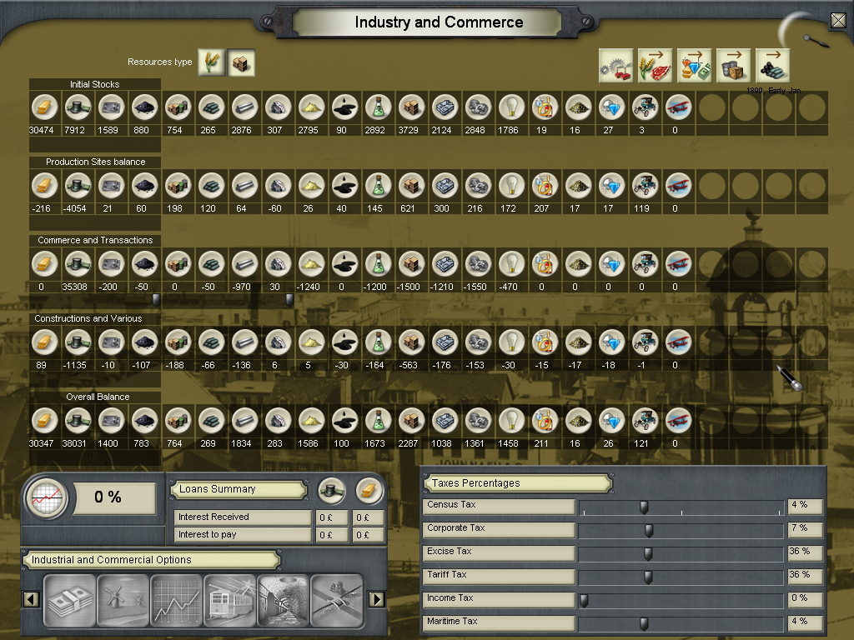
Task: Click the airplane icon in Overall Balance row
Action: [x=677, y=421]
